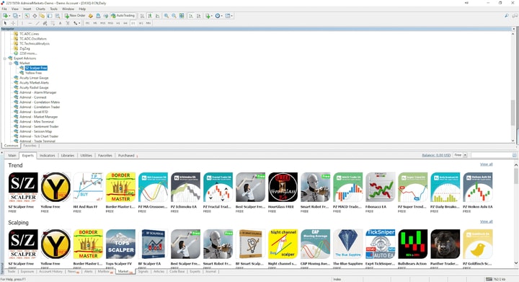Open Tops Scalper FV icon in Scalping
Viewport: 519px width, 282px height.
[x=121, y=244]
